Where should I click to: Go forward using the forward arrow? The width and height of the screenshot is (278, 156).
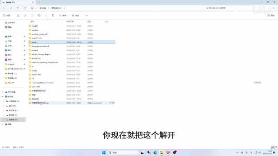click(11, 8)
